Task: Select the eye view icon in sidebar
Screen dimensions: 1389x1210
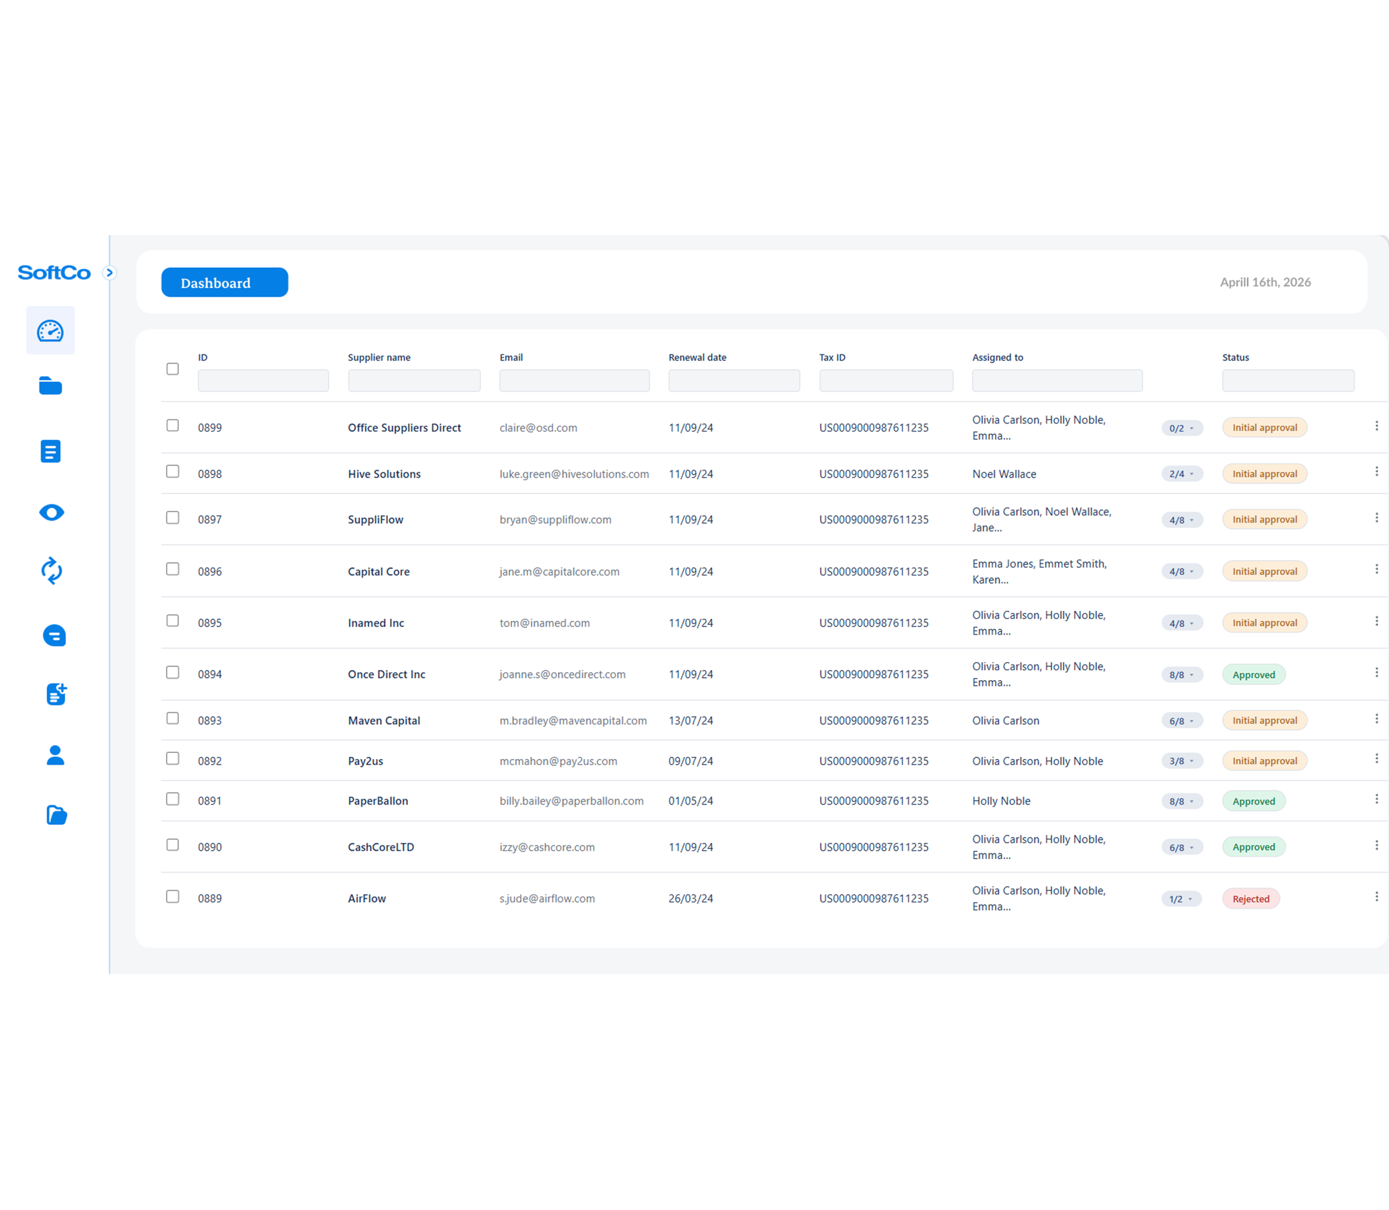Action: 50,512
